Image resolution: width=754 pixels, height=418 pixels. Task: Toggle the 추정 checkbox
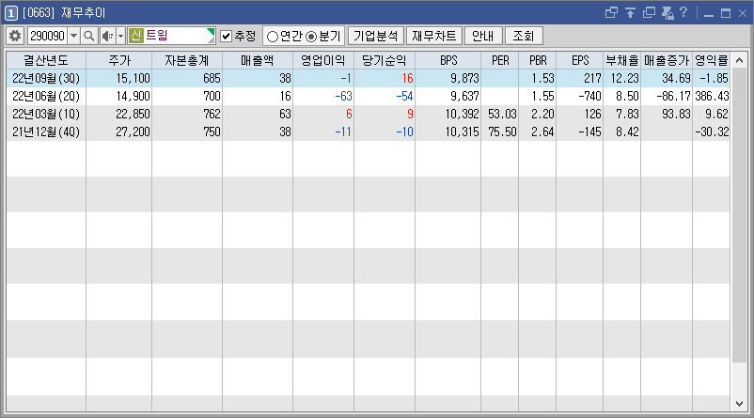point(226,36)
